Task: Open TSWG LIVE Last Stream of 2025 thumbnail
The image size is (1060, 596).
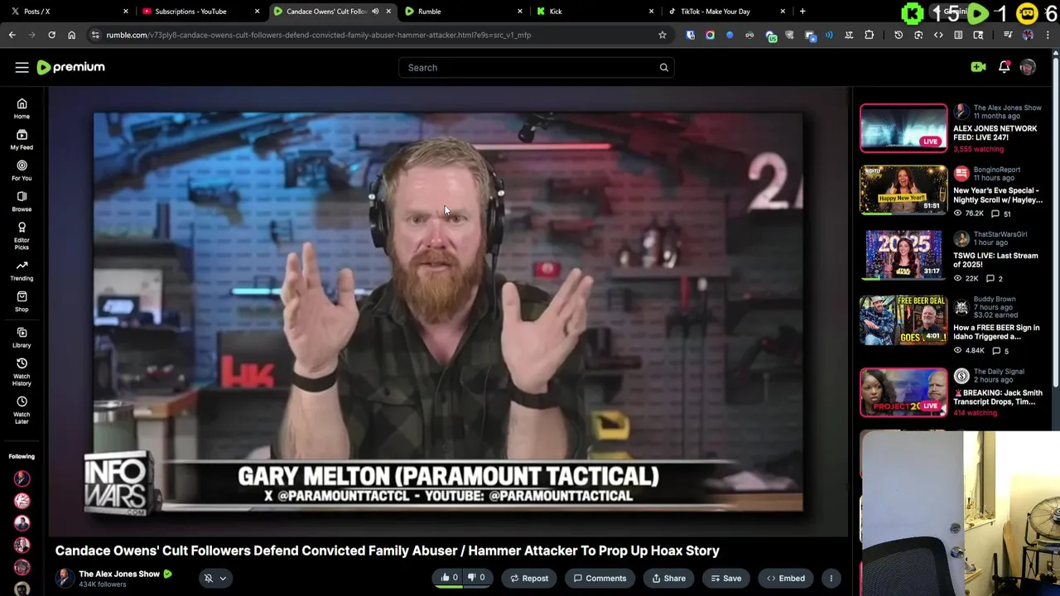Action: click(x=903, y=254)
